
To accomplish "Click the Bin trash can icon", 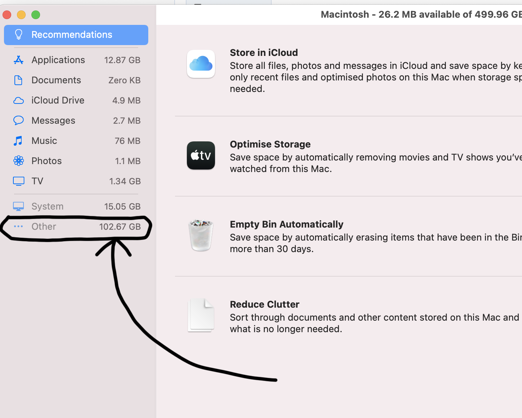I will pos(201,235).
